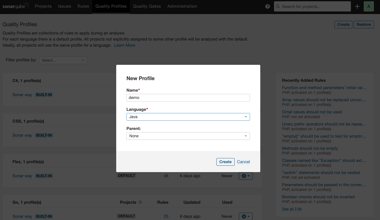This screenshot has width=380, height=220.
Task: Navigate to Quality Gates
Action: click(x=147, y=6)
